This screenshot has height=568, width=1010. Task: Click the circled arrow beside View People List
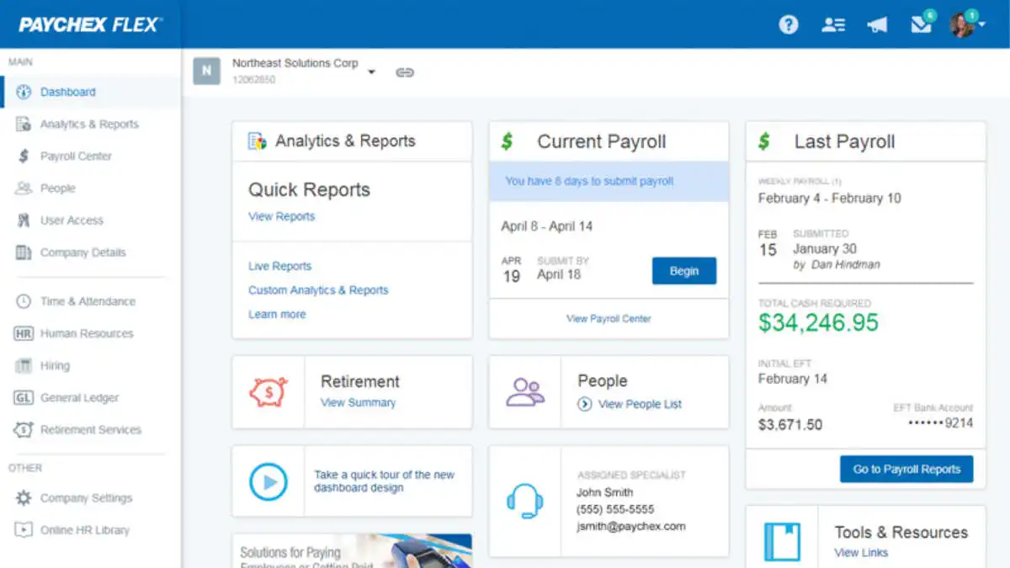pos(585,404)
